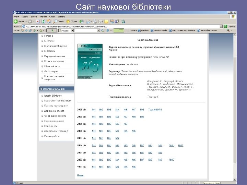Open dropdown arrow next to download arrow icon
The height and width of the screenshot is (185, 247).
111,30
